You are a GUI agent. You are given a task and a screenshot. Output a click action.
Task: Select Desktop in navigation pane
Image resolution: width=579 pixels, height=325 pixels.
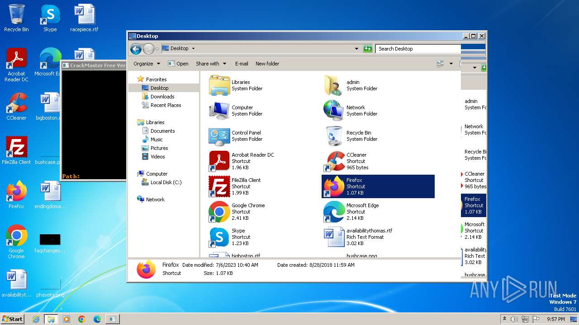click(155, 88)
